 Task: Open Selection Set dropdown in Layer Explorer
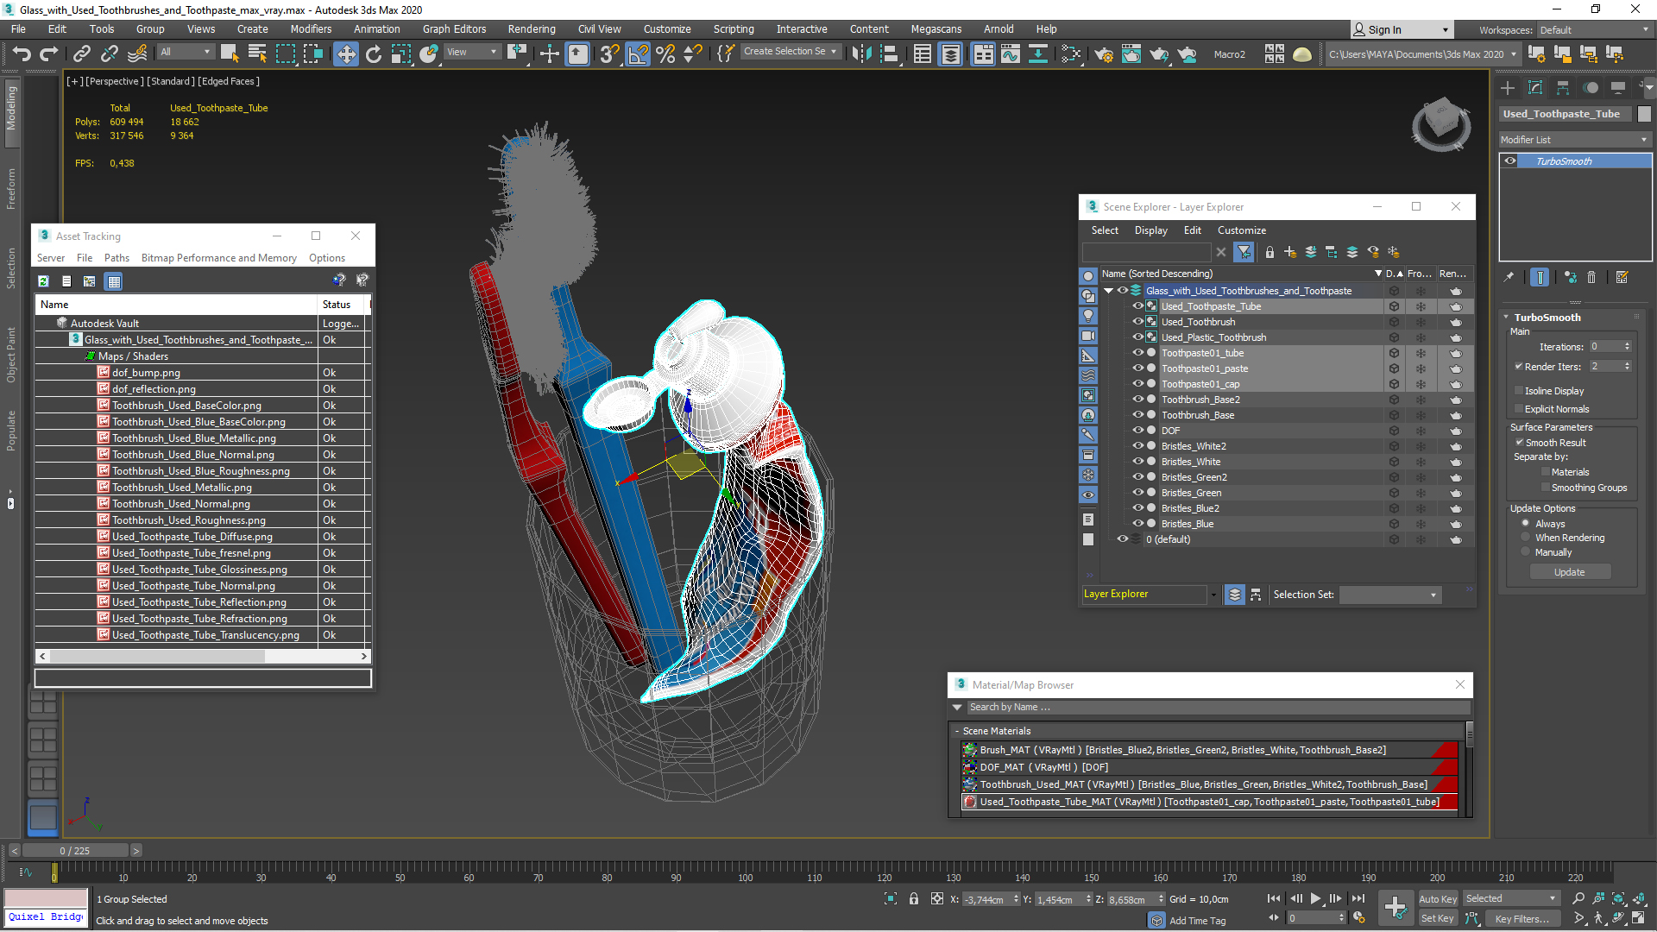(x=1390, y=595)
